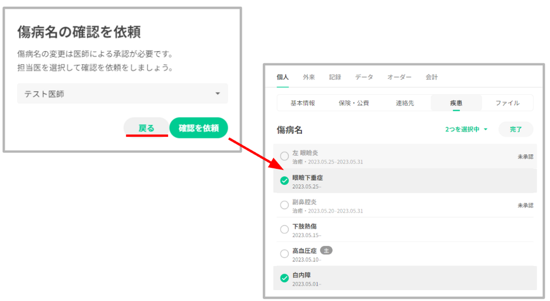Select the 下肢熱傷 radio circle
The width and height of the screenshot is (550, 301).
coord(284,229)
